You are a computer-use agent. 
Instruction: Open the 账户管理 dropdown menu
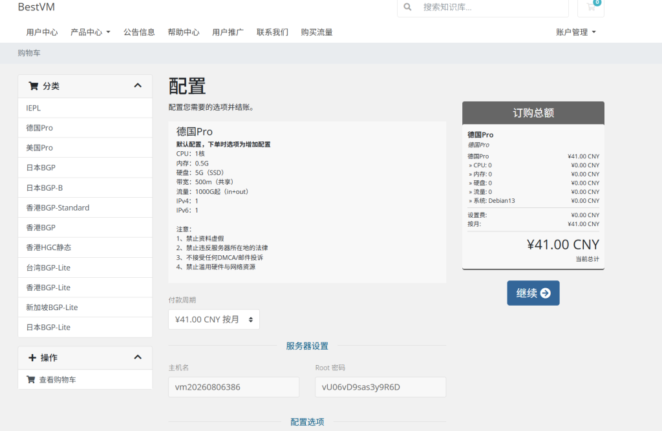(576, 32)
